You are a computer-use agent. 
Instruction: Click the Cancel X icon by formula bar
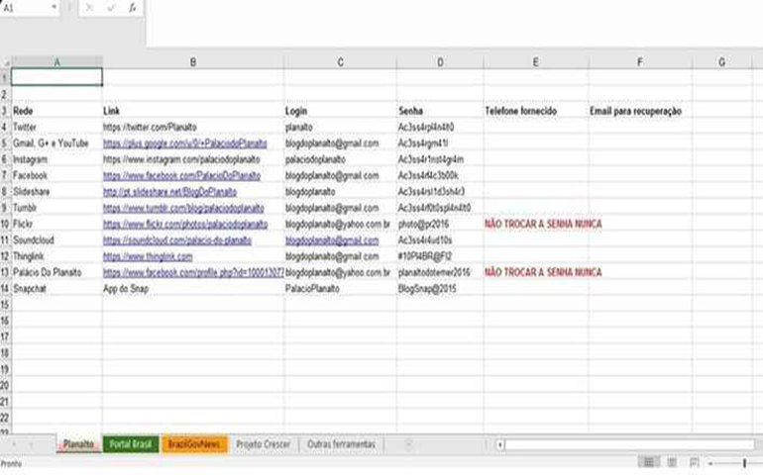[x=89, y=8]
